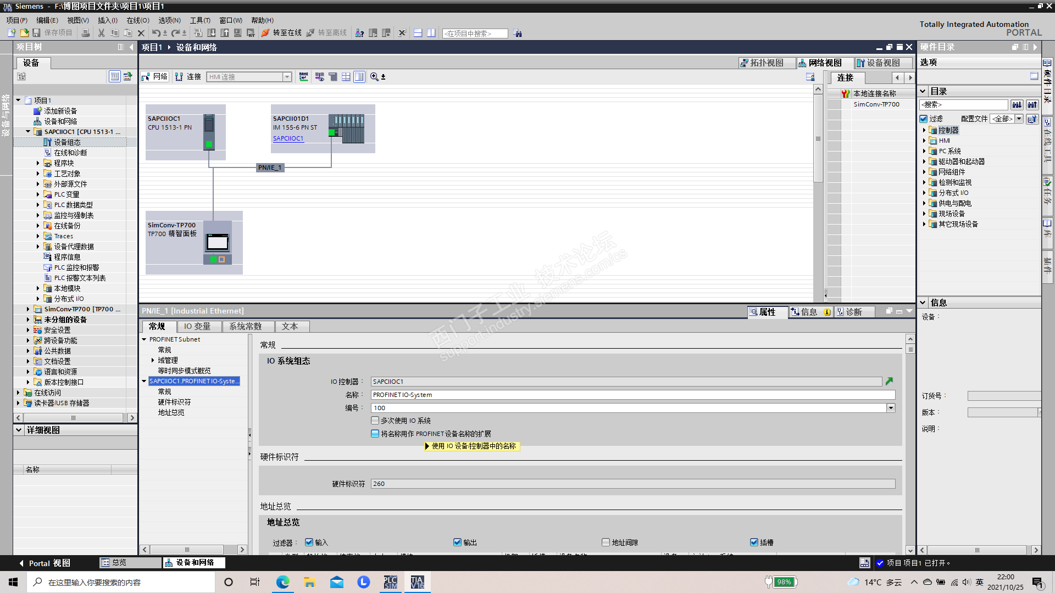Enable 多次使用 IO 系统 checkbox
This screenshot has height=593, width=1055.
point(375,421)
